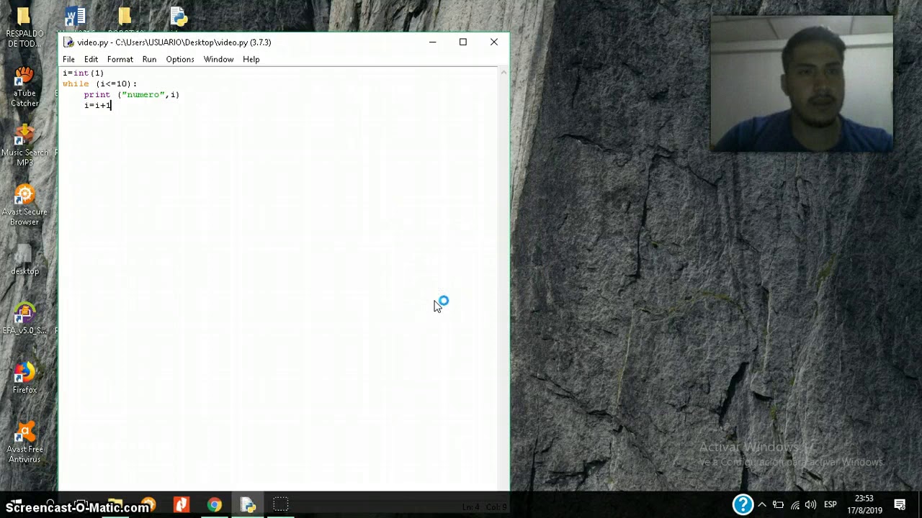The width and height of the screenshot is (922, 518).
Task: Open the desktop file icon
Action: tap(24, 260)
